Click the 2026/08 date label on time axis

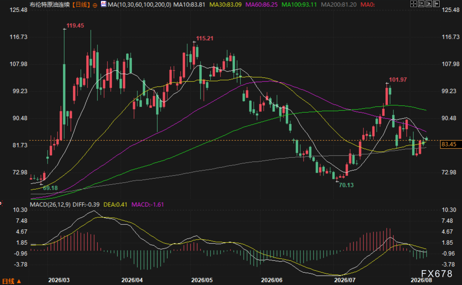pos(421,280)
